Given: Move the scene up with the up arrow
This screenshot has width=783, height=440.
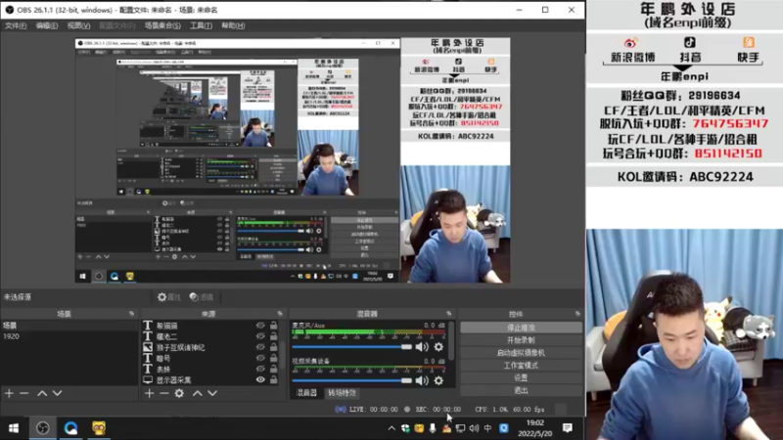Looking at the screenshot, I should 42,393.
